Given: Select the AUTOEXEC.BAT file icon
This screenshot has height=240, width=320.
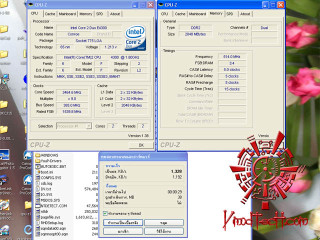Looking at the screenshot, I should coord(37,166).
